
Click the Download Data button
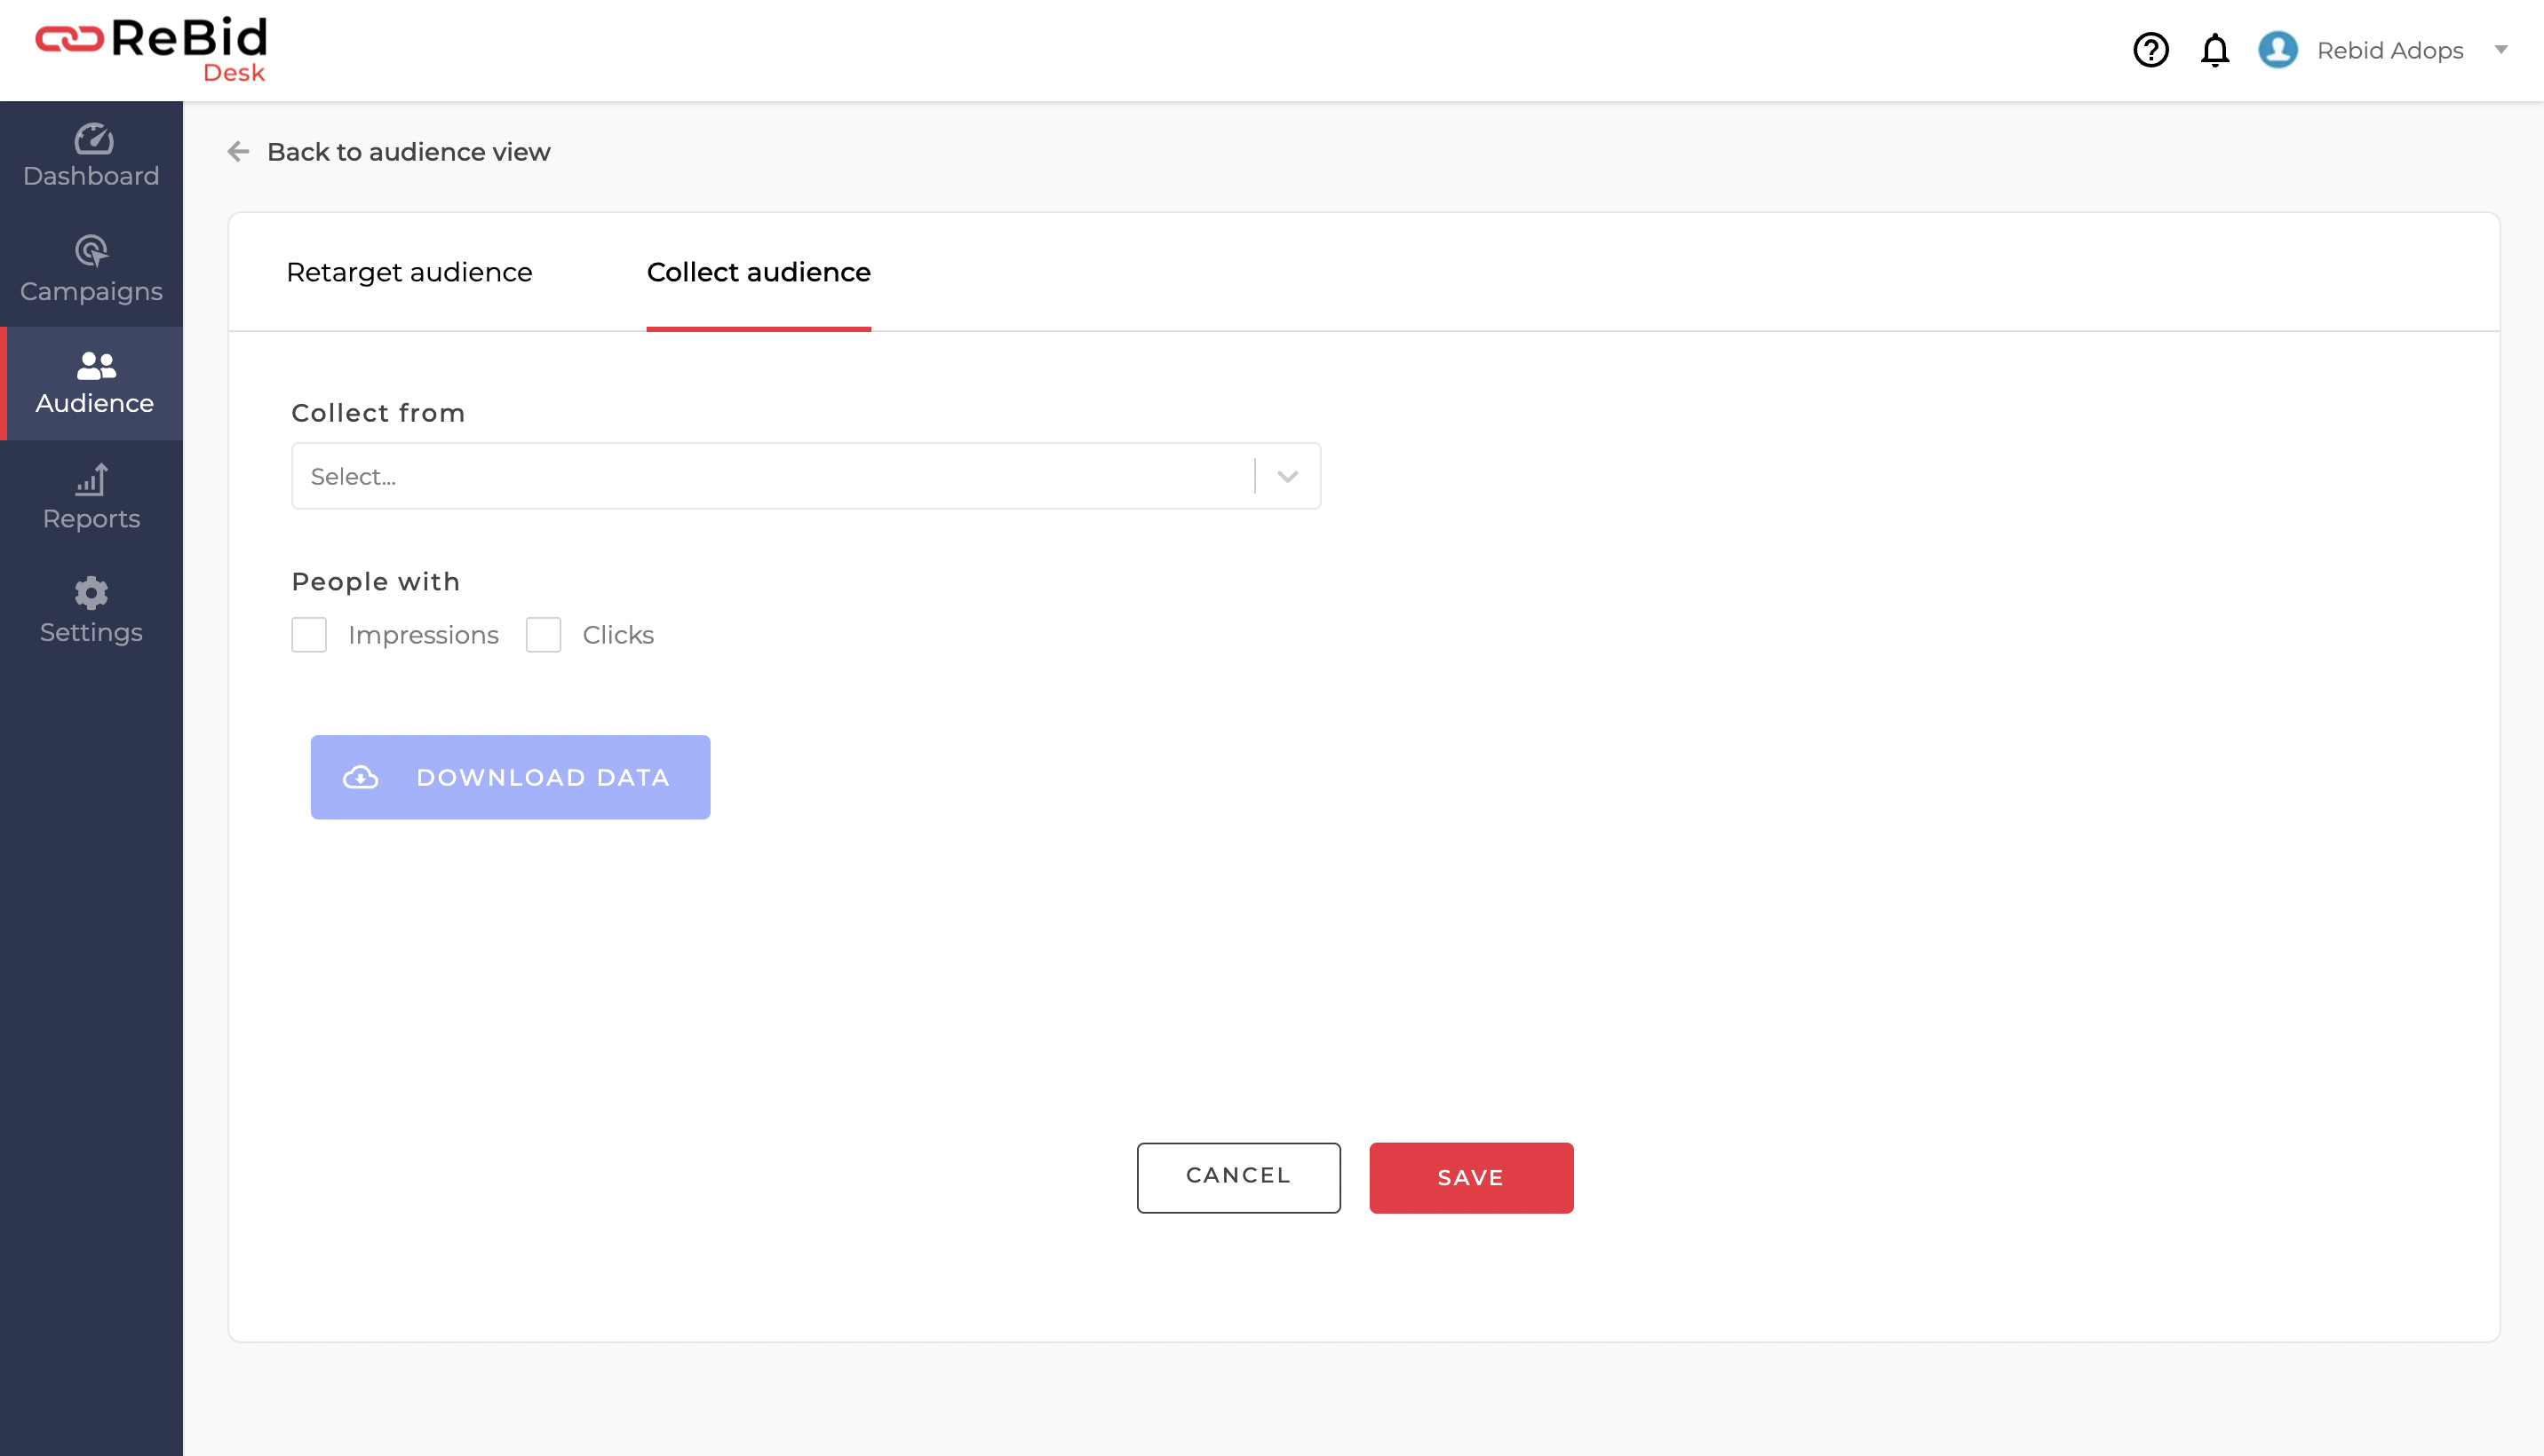(510, 777)
